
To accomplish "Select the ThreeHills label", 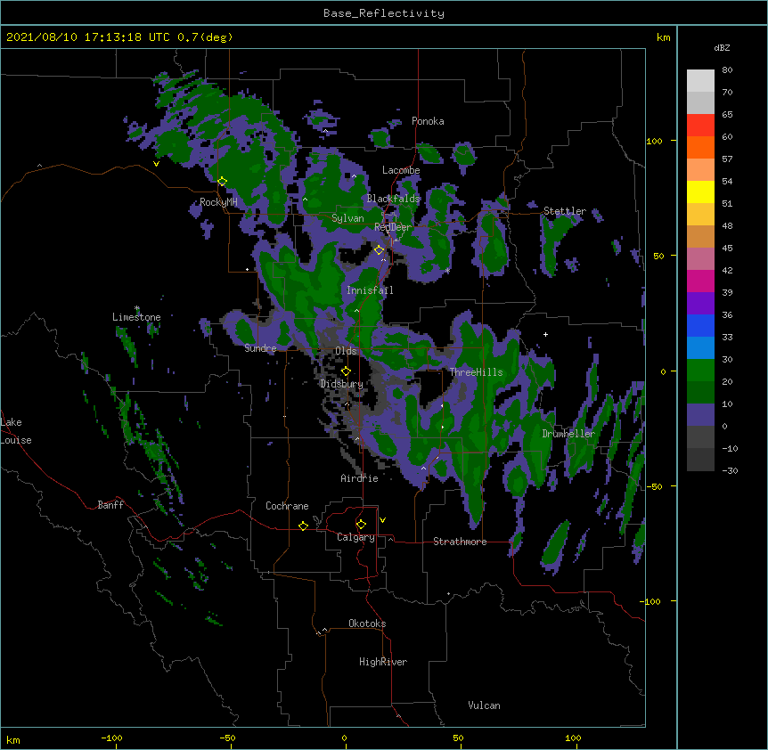I will coord(476,372).
